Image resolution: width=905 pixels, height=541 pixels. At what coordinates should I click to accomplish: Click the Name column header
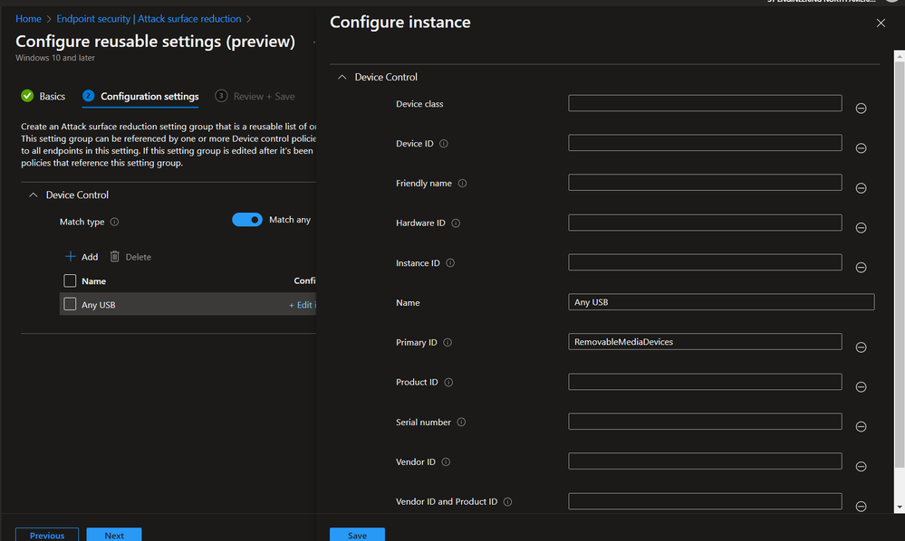click(x=93, y=281)
